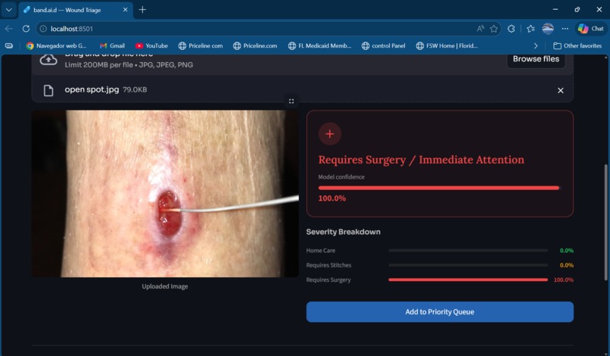Click the Add to Priority Queue button
The width and height of the screenshot is (610, 356).
pos(440,312)
